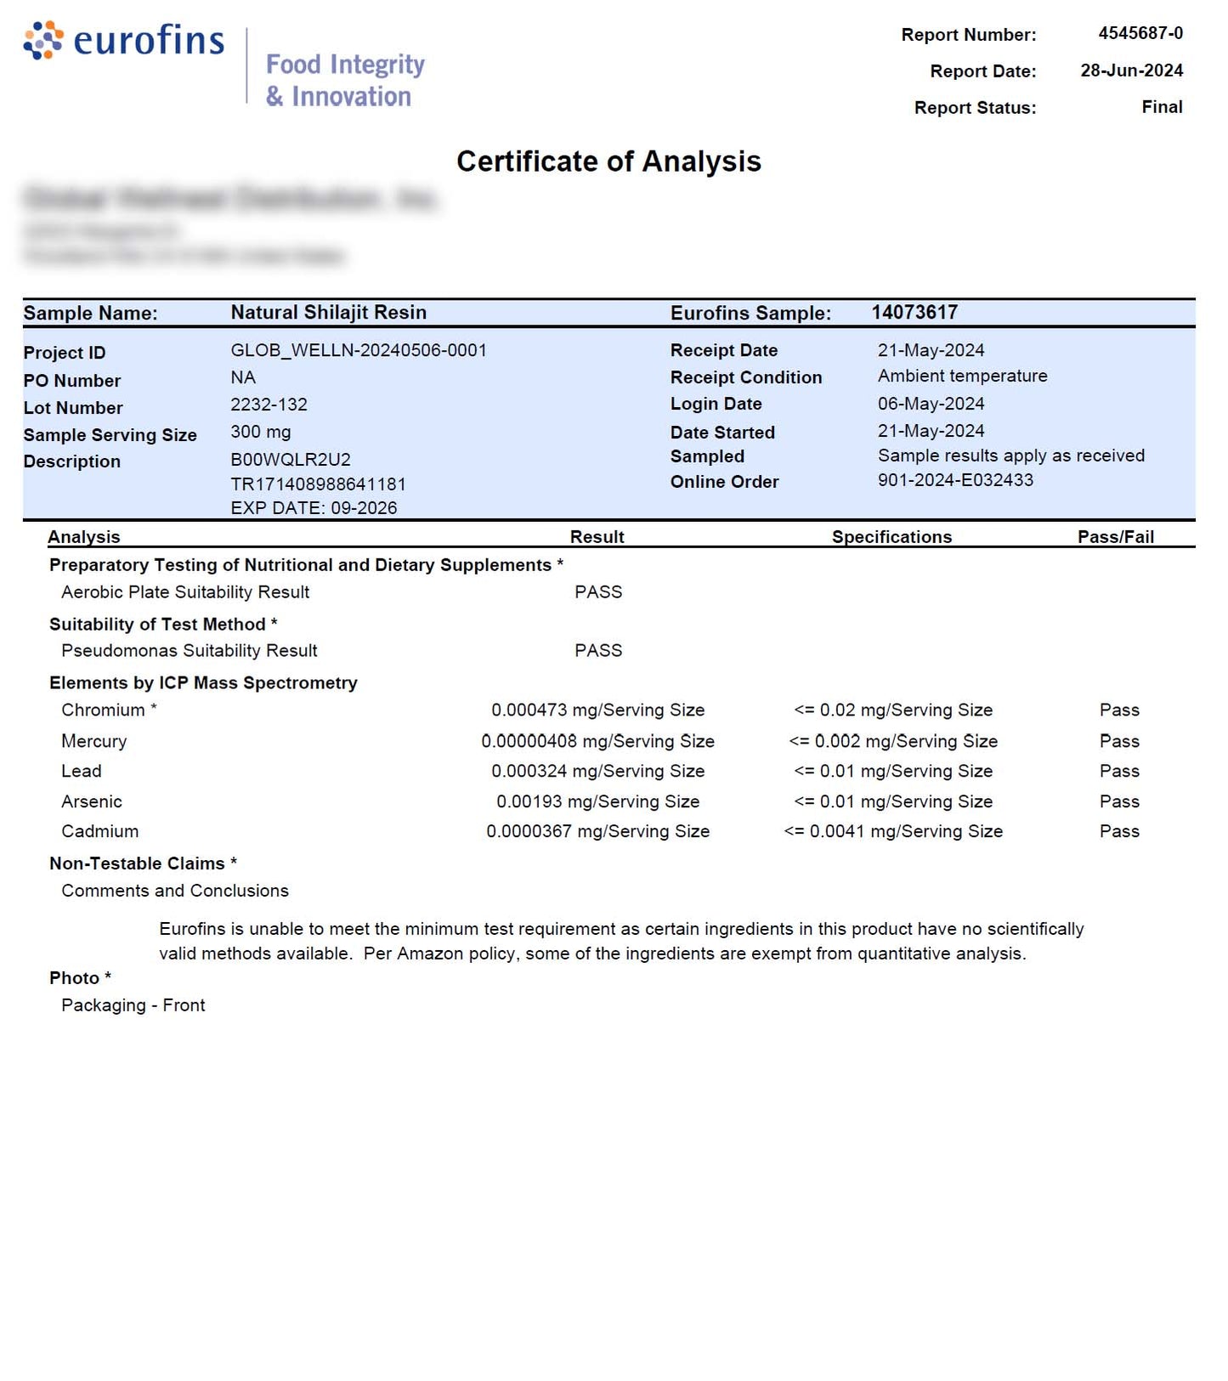Select report number 4545687-0
Screen dimensions: 1228x1381
pyautogui.click(x=1140, y=33)
